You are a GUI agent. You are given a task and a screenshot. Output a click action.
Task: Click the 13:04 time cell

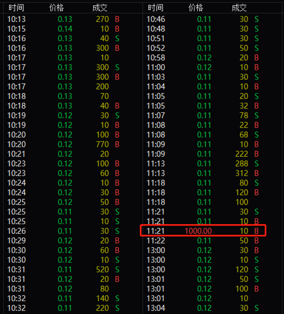click(x=156, y=308)
